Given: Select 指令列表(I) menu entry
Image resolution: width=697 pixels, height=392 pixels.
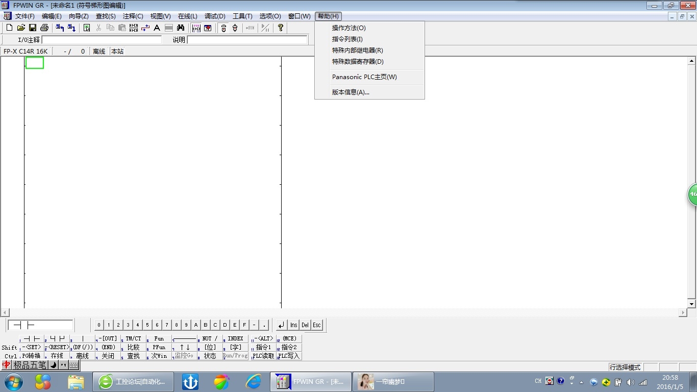Looking at the screenshot, I should (369, 39).
